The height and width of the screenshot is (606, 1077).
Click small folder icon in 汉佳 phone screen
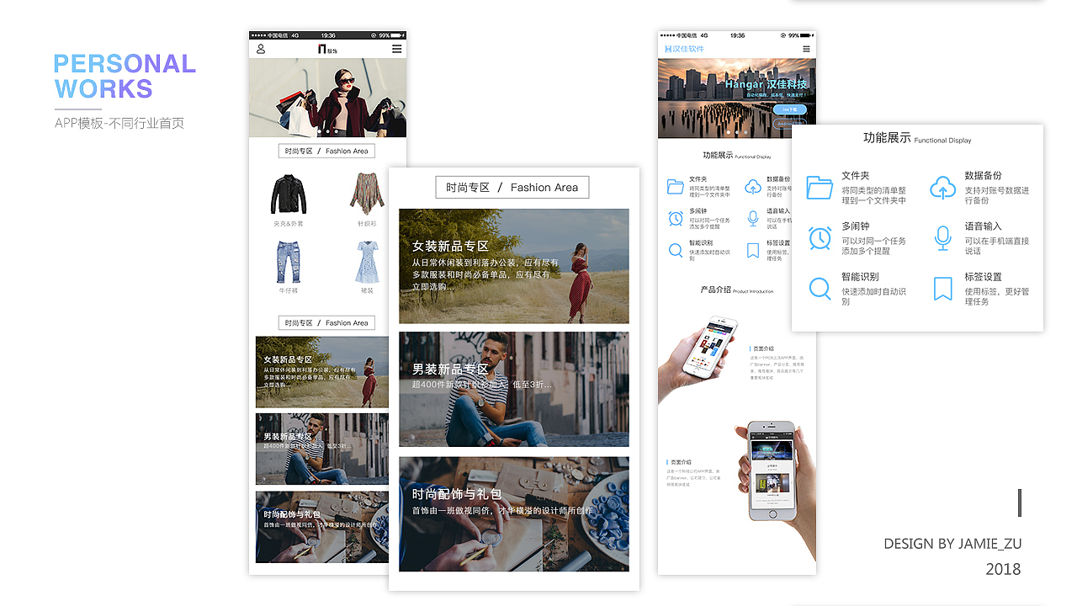click(x=675, y=186)
